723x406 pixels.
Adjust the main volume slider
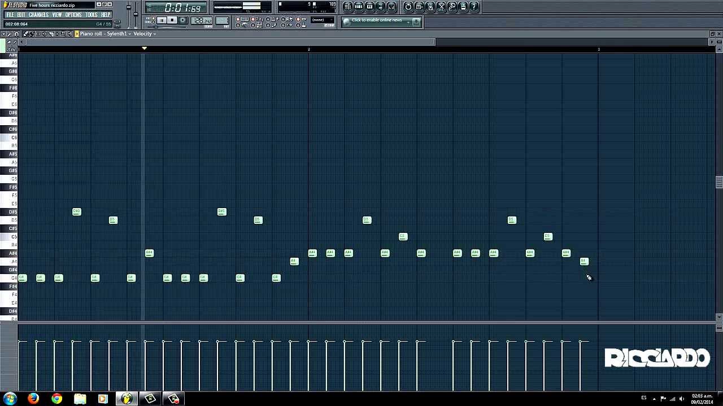128,14
